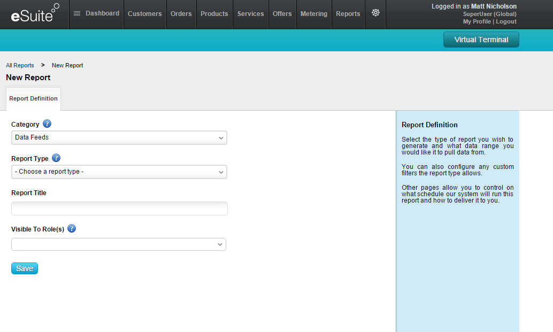Select the Products menu item

pyautogui.click(x=214, y=14)
